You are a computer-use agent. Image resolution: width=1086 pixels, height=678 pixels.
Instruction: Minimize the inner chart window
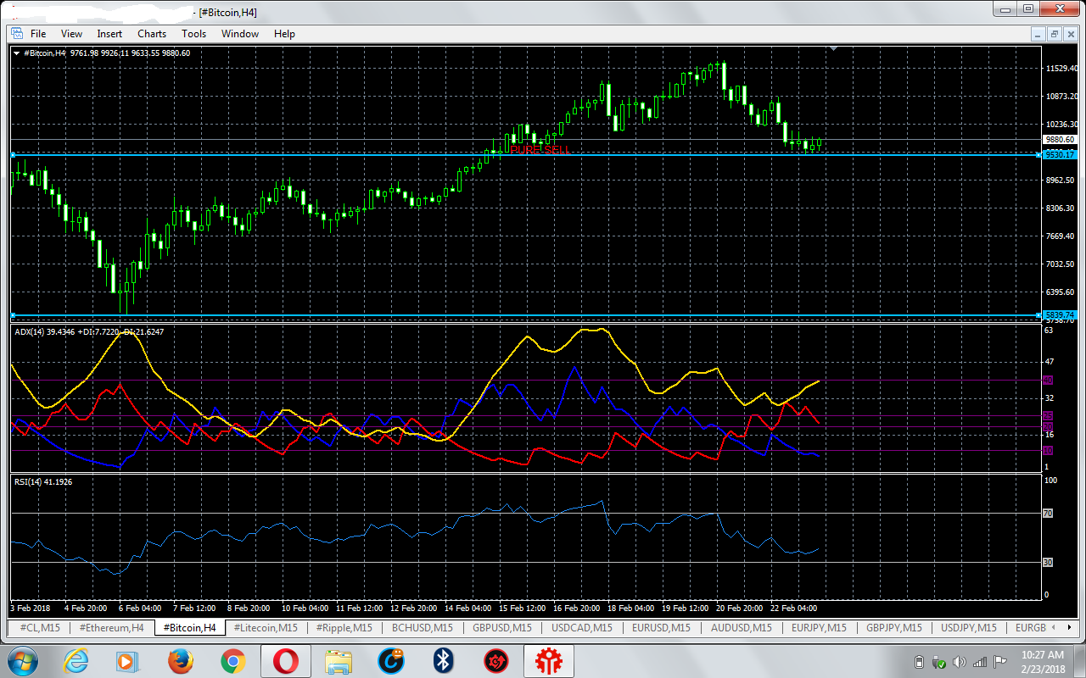pyautogui.click(x=1038, y=34)
